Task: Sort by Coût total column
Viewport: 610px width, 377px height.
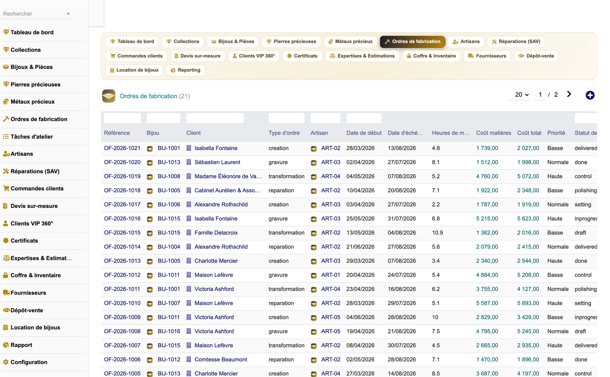Action: [529, 133]
